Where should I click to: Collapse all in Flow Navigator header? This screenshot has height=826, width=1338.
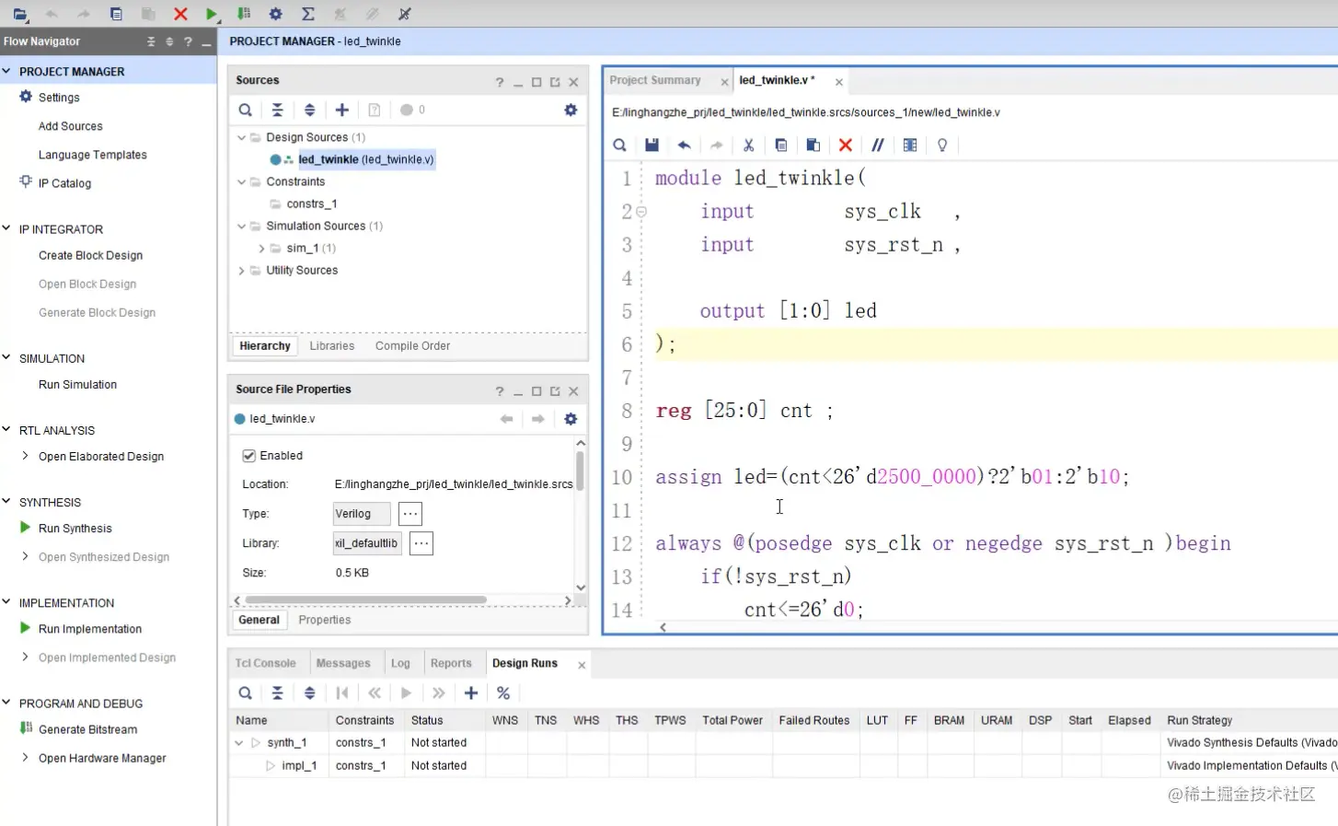(x=151, y=41)
